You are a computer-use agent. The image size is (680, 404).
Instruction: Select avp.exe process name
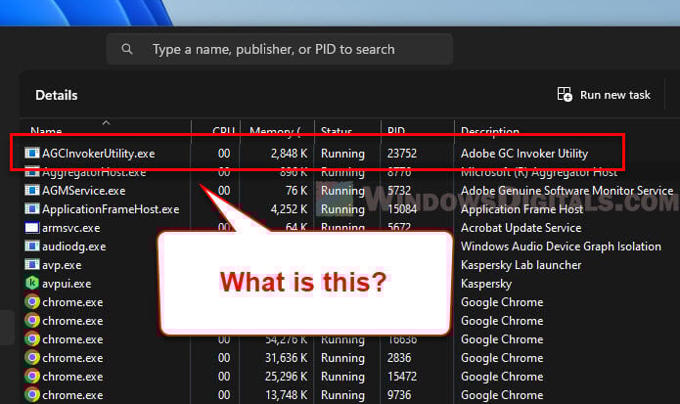click(62, 265)
